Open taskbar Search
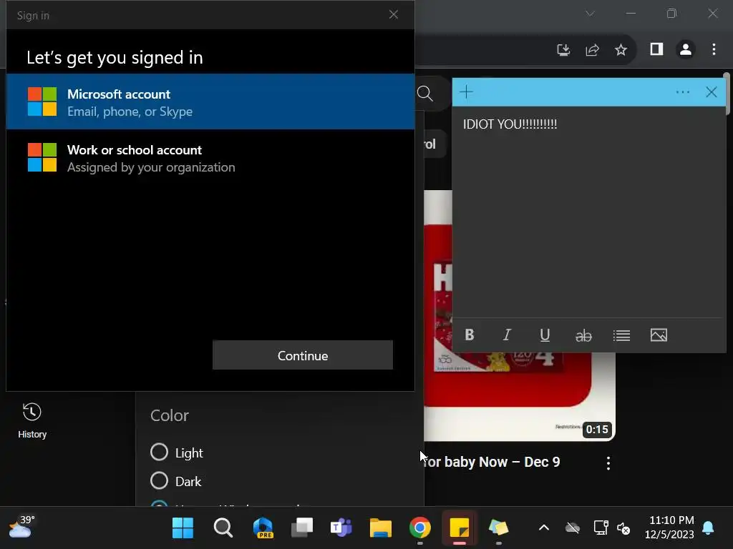The image size is (733, 549). click(223, 528)
